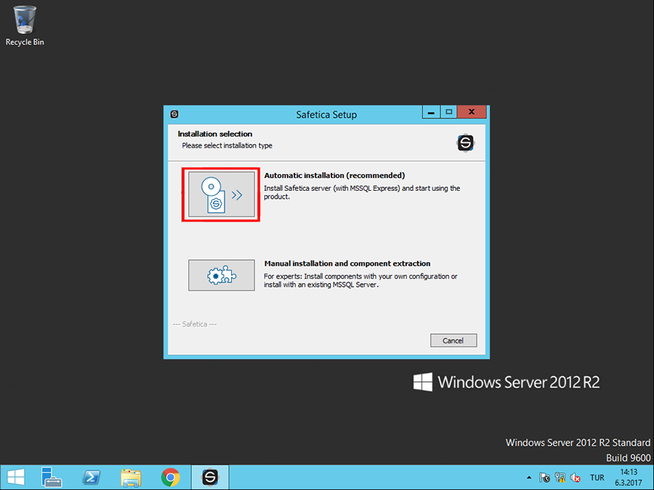
Task: Open the Action Center flag icon
Action: coord(544,478)
